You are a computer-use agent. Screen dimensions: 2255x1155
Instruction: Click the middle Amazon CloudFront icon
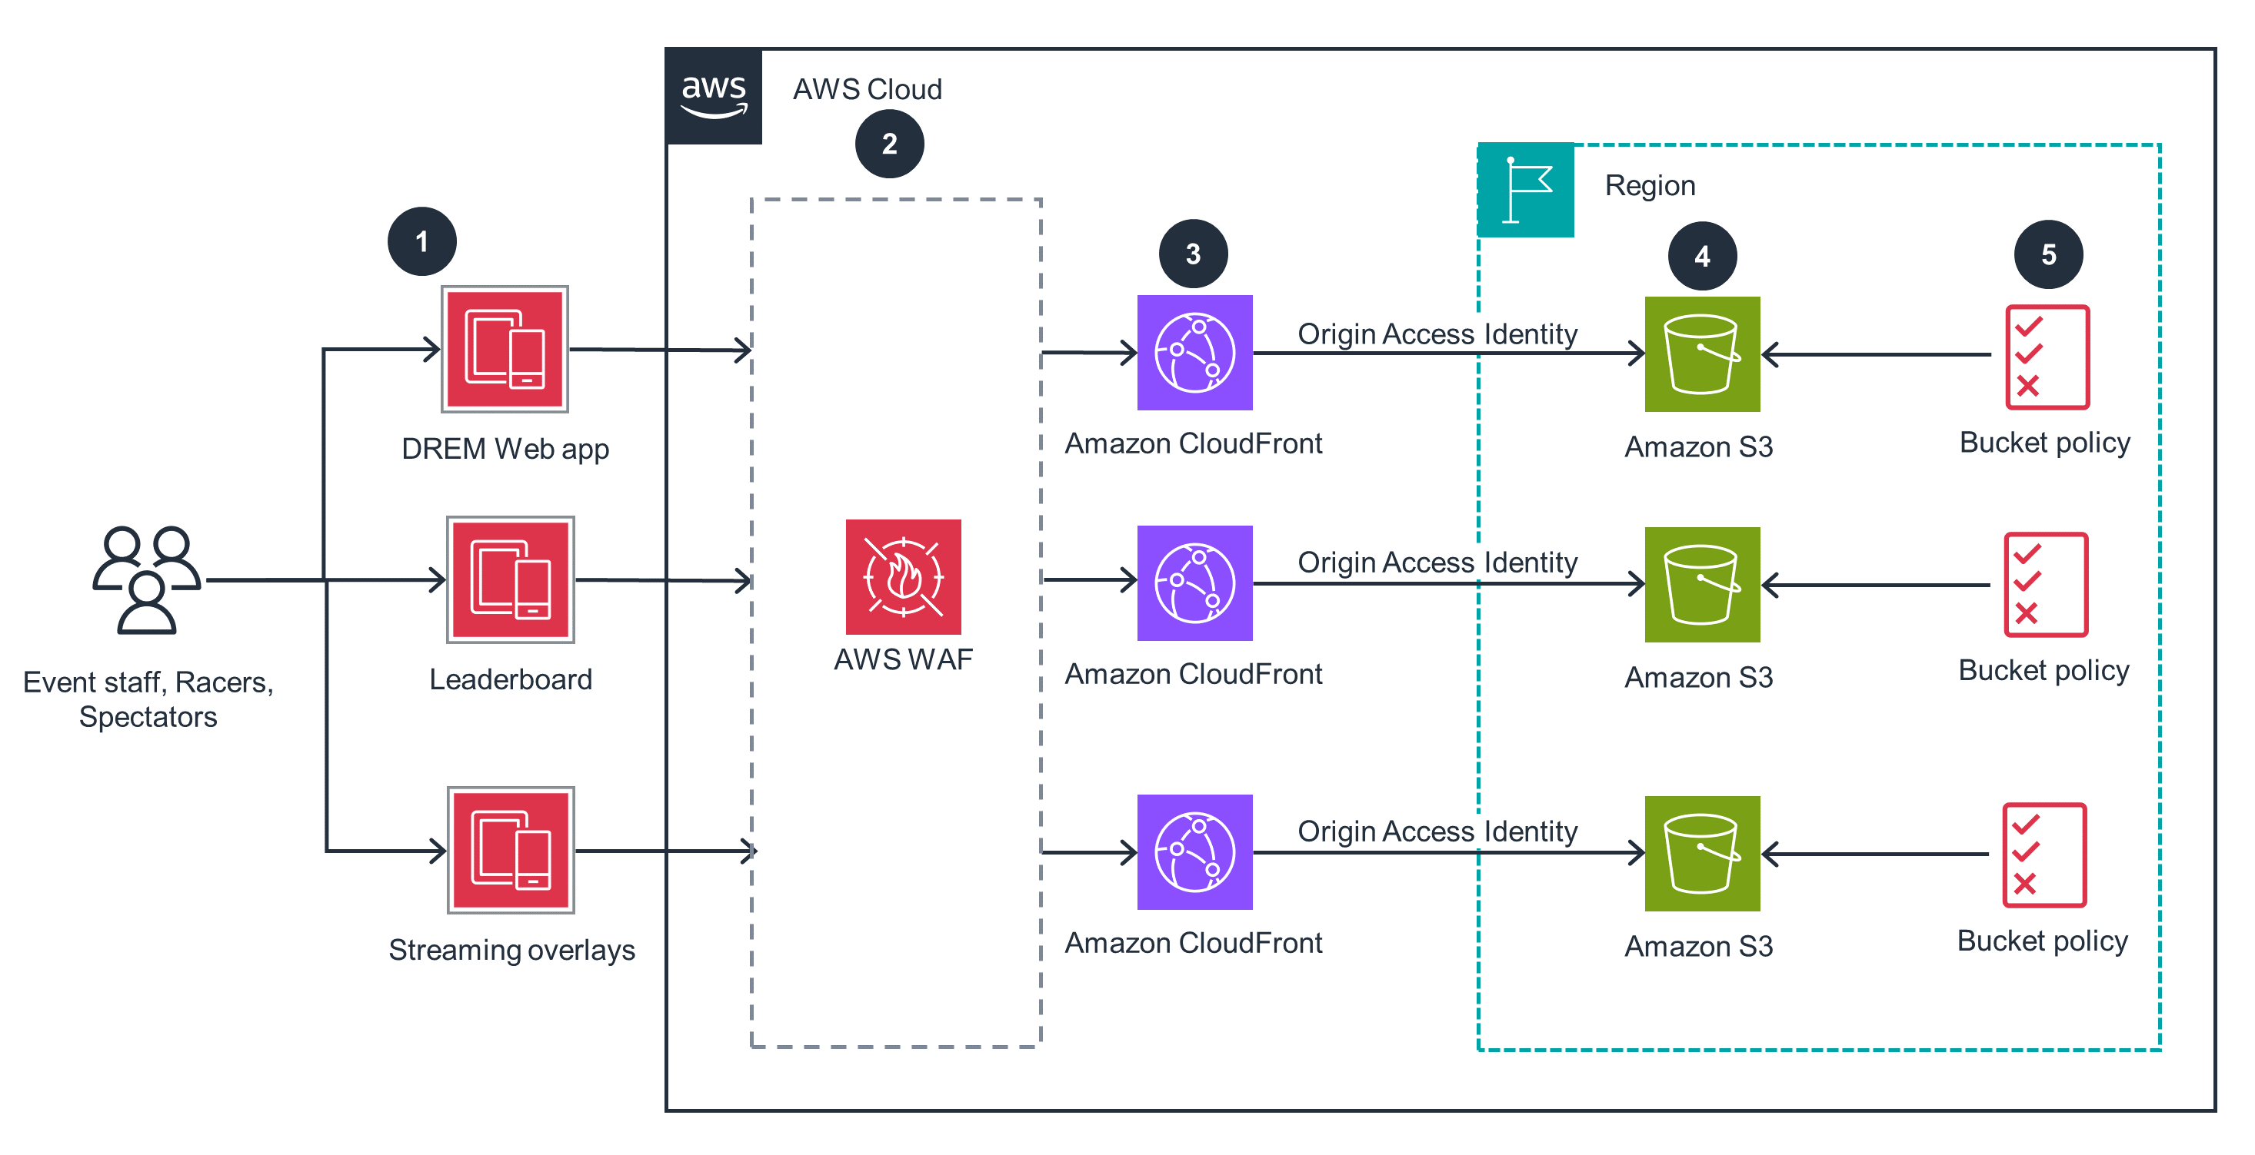click(1195, 583)
